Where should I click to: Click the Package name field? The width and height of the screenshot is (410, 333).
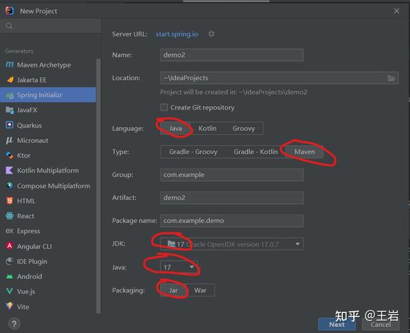point(232,221)
